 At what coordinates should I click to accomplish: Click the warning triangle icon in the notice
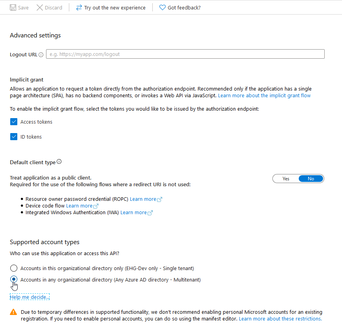13,311
